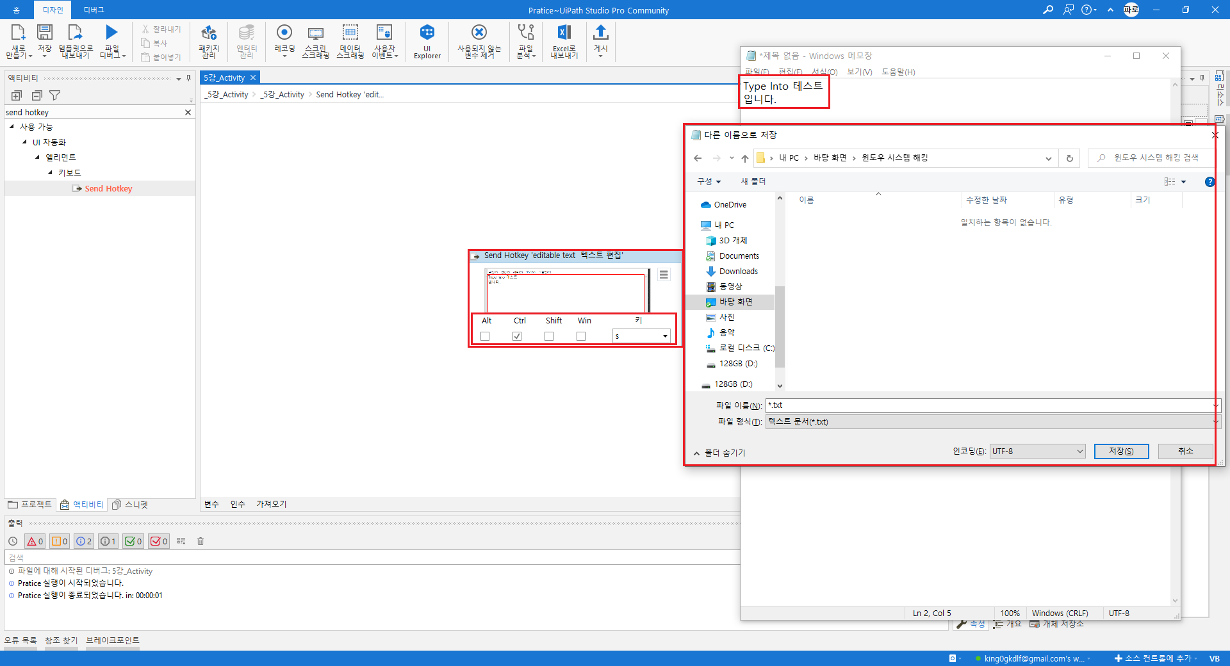Viewport: 1230px width, 666px height.
Task: Toggle trace messages filter showing 1
Action: click(108, 541)
